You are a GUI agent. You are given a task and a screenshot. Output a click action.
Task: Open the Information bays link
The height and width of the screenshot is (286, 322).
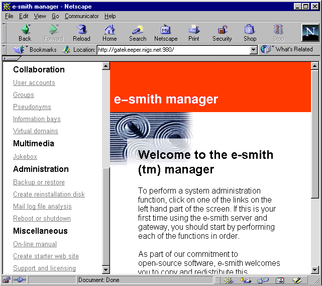(x=37, y=119)
